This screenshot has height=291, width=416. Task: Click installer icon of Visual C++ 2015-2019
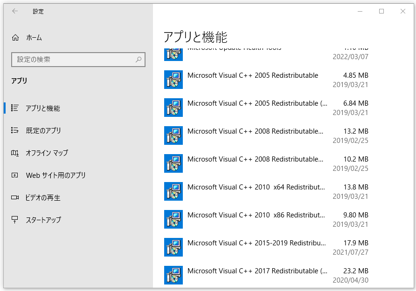(x=173, y=247)
